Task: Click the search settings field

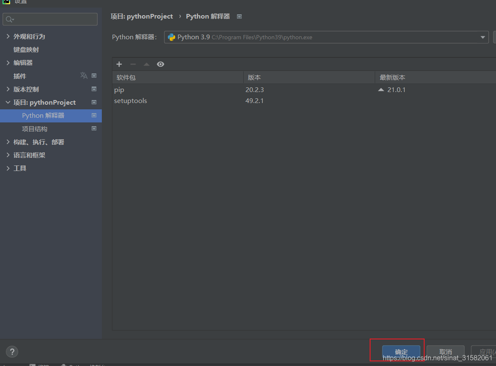Action: click(50, 19)
